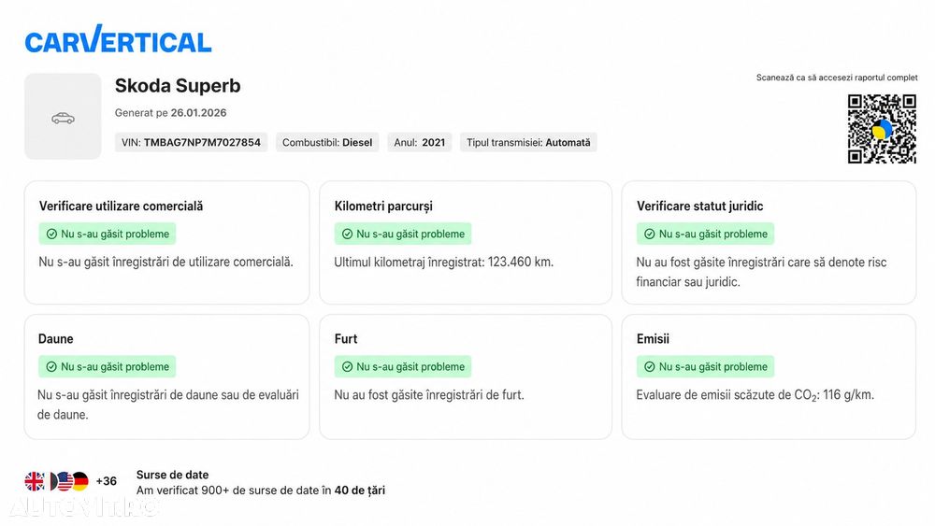Click the checkmark icon under Emisii
This screenshot has width=935, height=526.
pos(650,367)
